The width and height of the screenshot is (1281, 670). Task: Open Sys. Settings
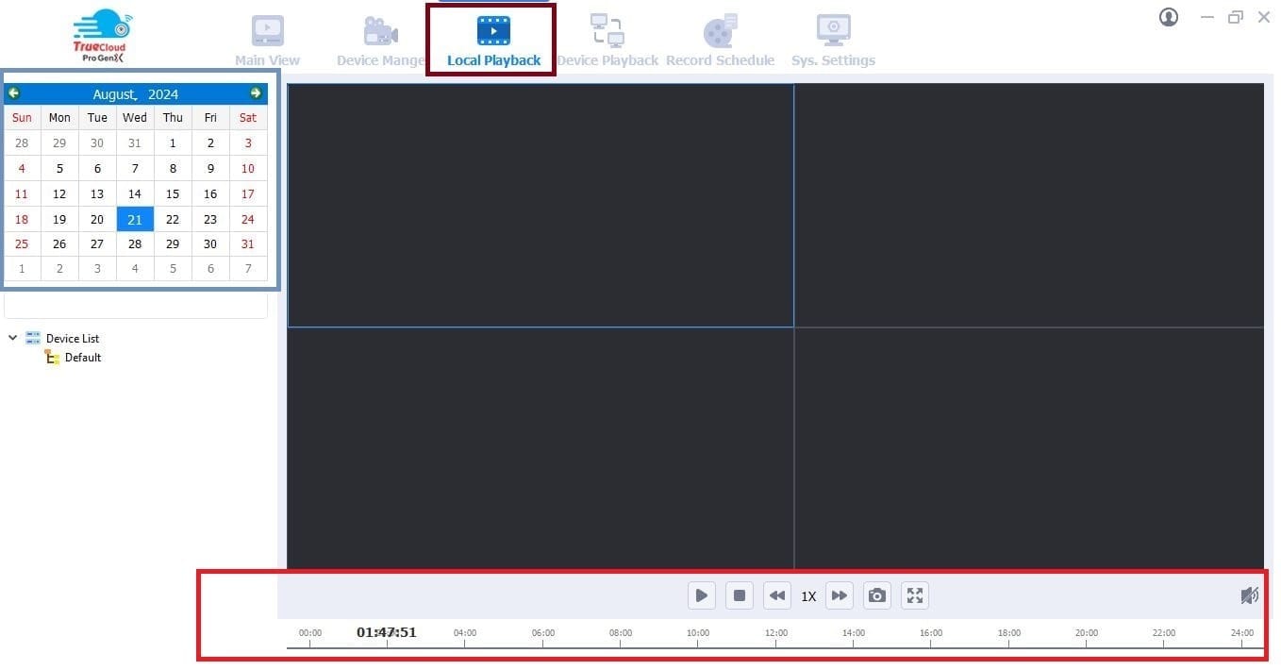click(x=833, y=38)
